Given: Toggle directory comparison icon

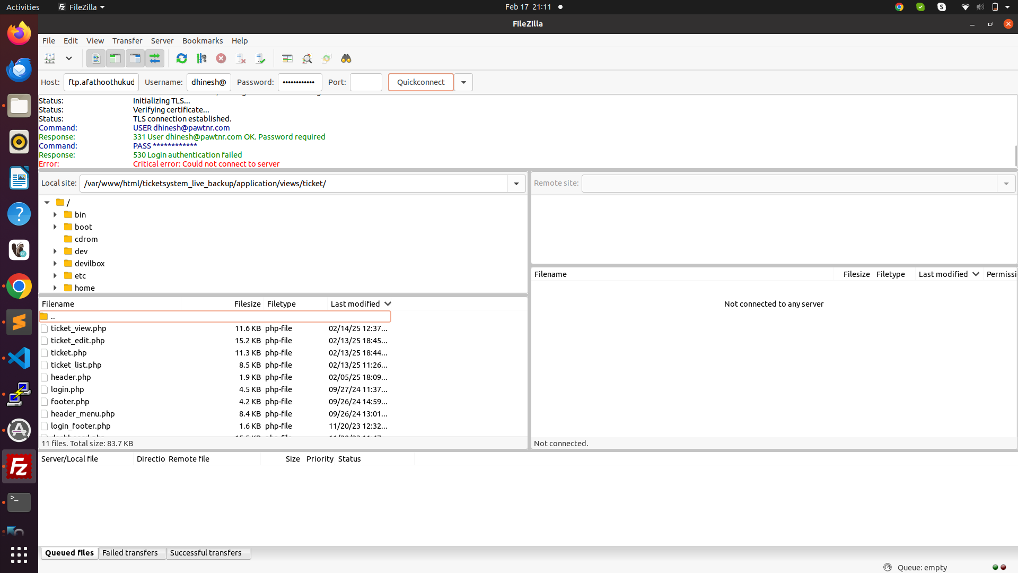Looking at the screenshot, I should [307, 58].
